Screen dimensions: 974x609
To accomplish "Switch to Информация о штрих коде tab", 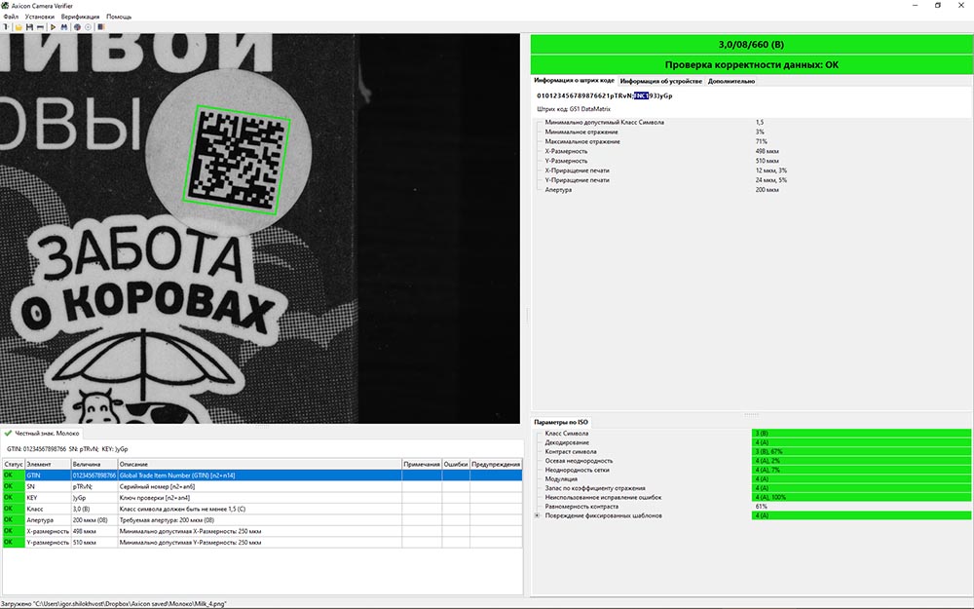I will tap(574, 81).
